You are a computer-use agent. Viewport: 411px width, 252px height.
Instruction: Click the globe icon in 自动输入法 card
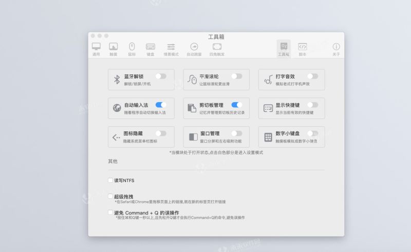[x=117, y=108]
